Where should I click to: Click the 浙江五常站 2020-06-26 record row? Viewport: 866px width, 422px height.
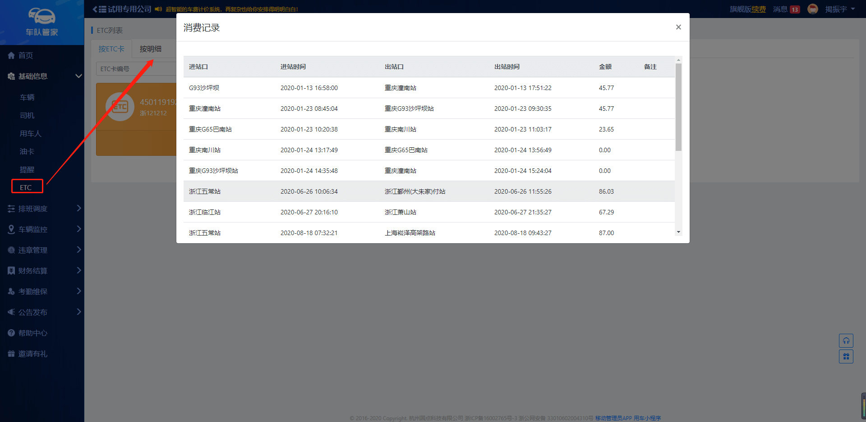coord(428,191)
